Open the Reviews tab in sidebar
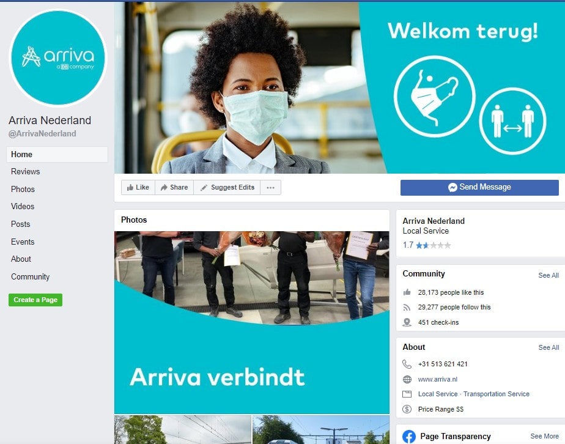The image size is (565, 444). pyautogui.click(x=26, y=171)
